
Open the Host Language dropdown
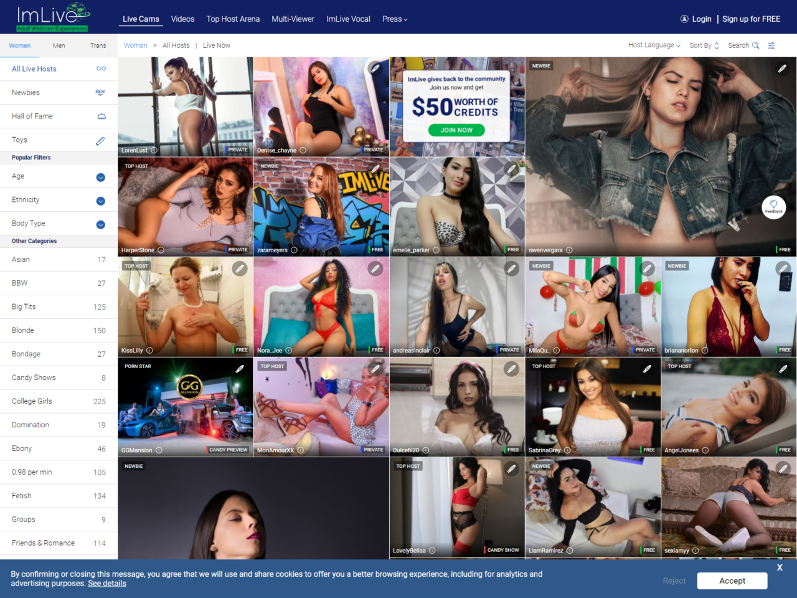point(654,45)
